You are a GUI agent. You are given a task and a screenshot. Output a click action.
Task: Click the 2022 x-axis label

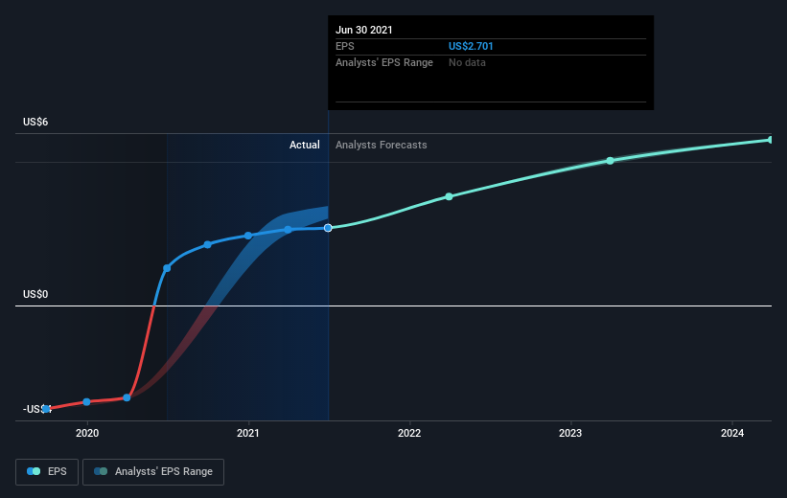click(409, 433)
